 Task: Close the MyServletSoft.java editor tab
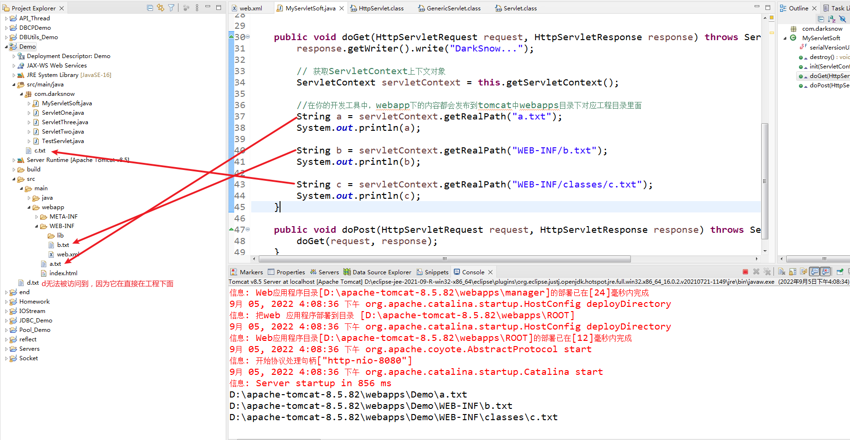click(x=341, y=8)
